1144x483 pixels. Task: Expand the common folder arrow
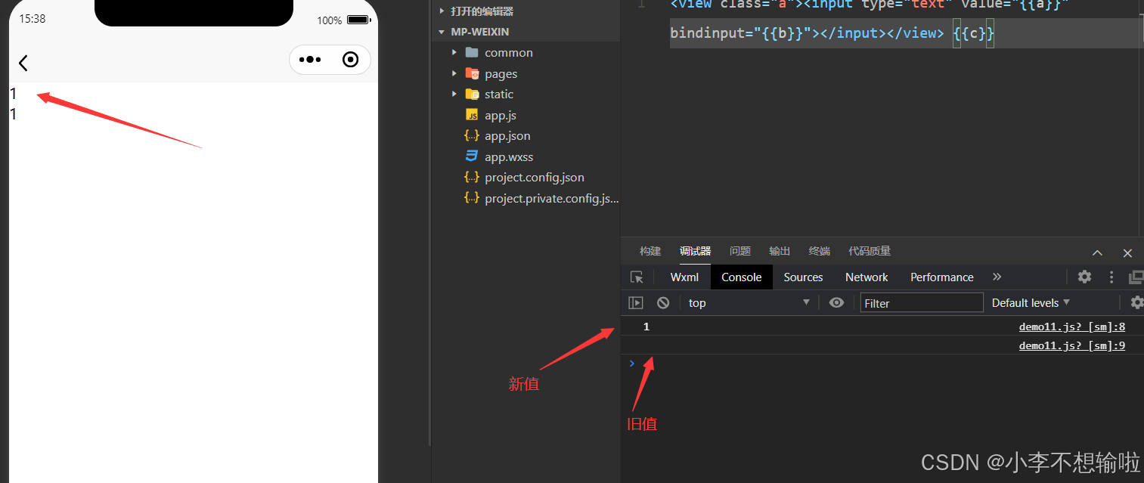(454, 52)
